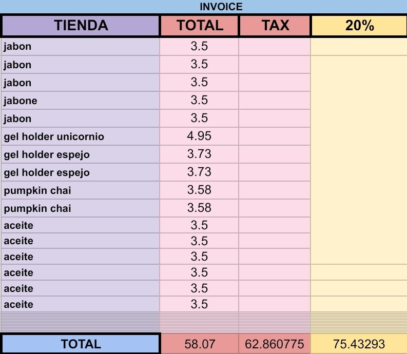Click the 4.95 price cell
Image resolution: width=407 pixels, height=354 pixels.
coord(199,136)
